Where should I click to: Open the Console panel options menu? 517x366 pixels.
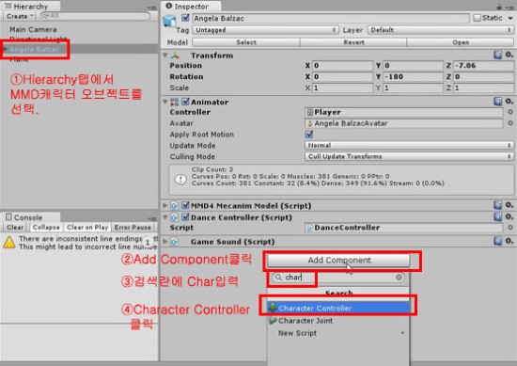point(151,218)
